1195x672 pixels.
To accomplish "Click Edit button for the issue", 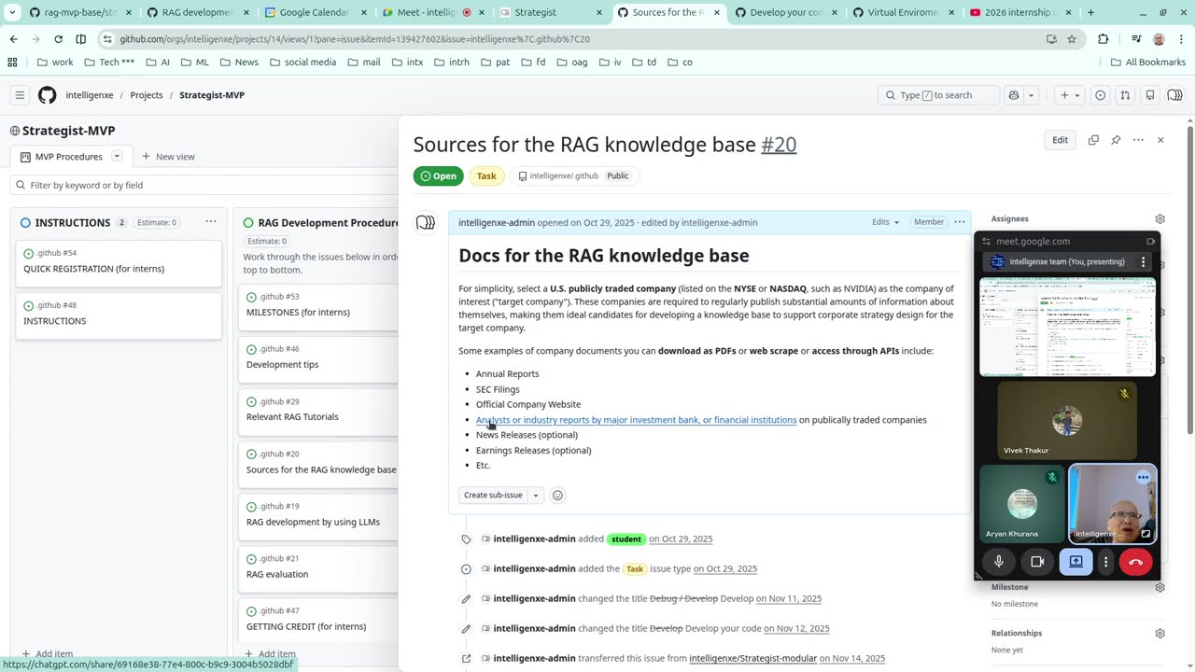I will pyautogui.click(x=1060, y=140).
